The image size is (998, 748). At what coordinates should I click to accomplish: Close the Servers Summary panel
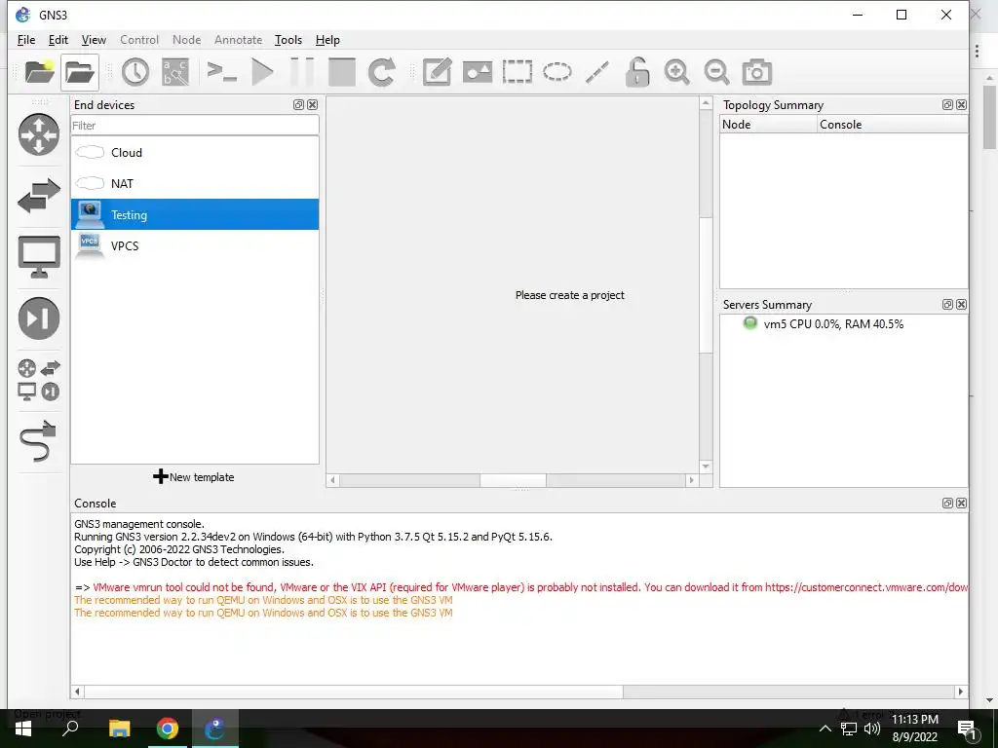click(x=962, y=305)
